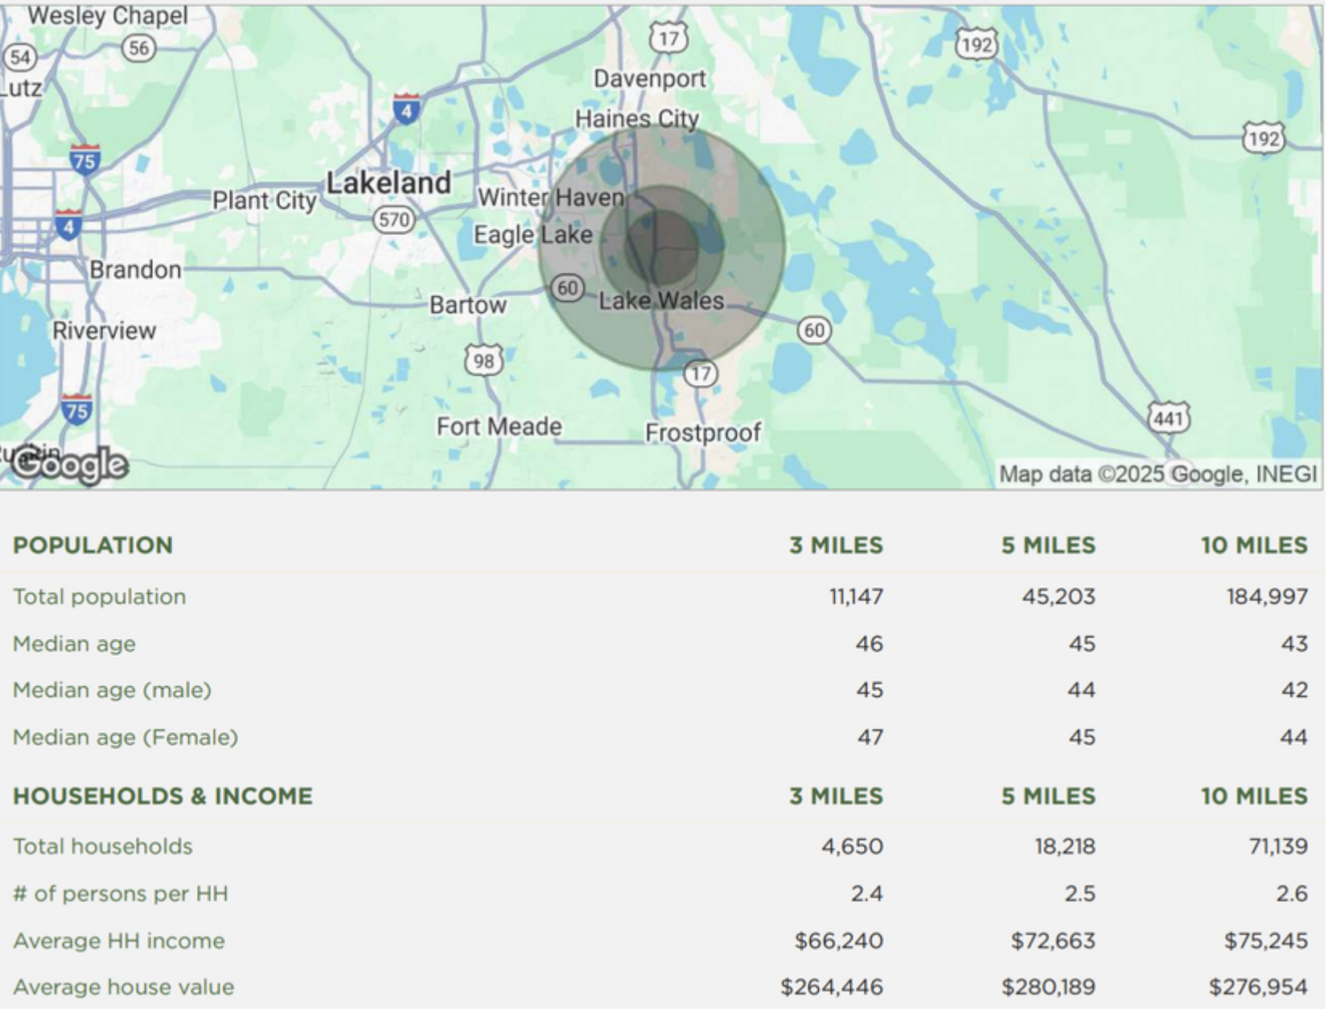This screenshot has width=1332, height=1017.
Task: Click the Median age (male) label
Action: pos(112,690)
